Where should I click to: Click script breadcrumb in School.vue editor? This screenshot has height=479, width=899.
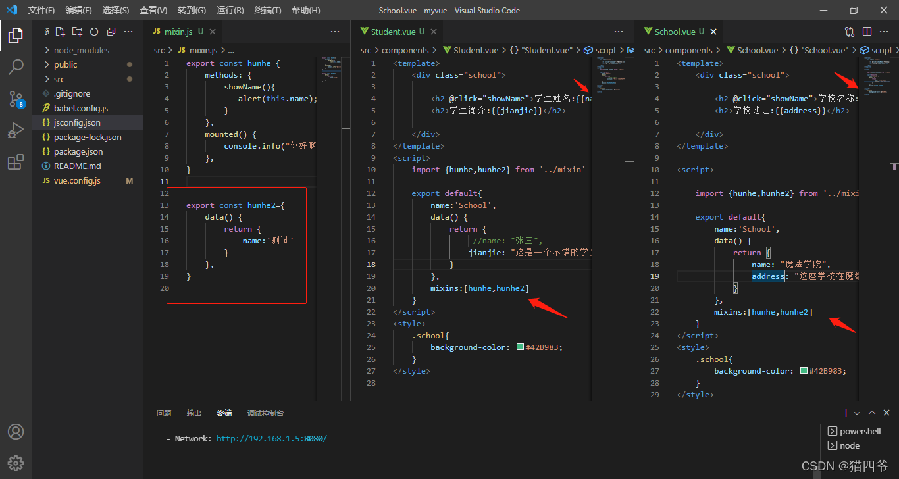point(875,50)
